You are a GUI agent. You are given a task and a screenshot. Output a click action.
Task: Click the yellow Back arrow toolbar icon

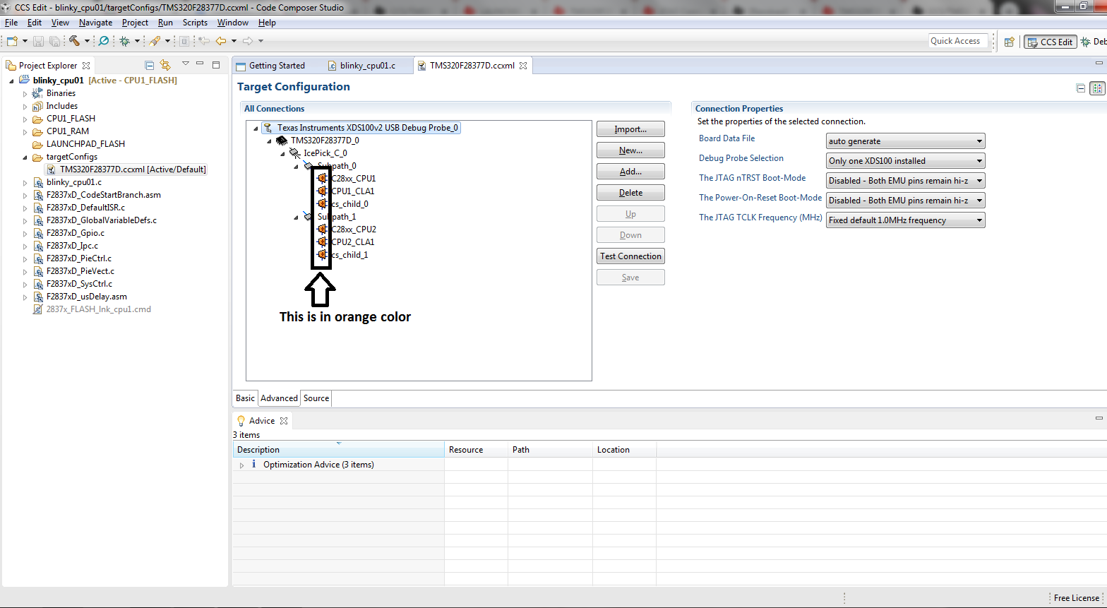pos(221,41)
